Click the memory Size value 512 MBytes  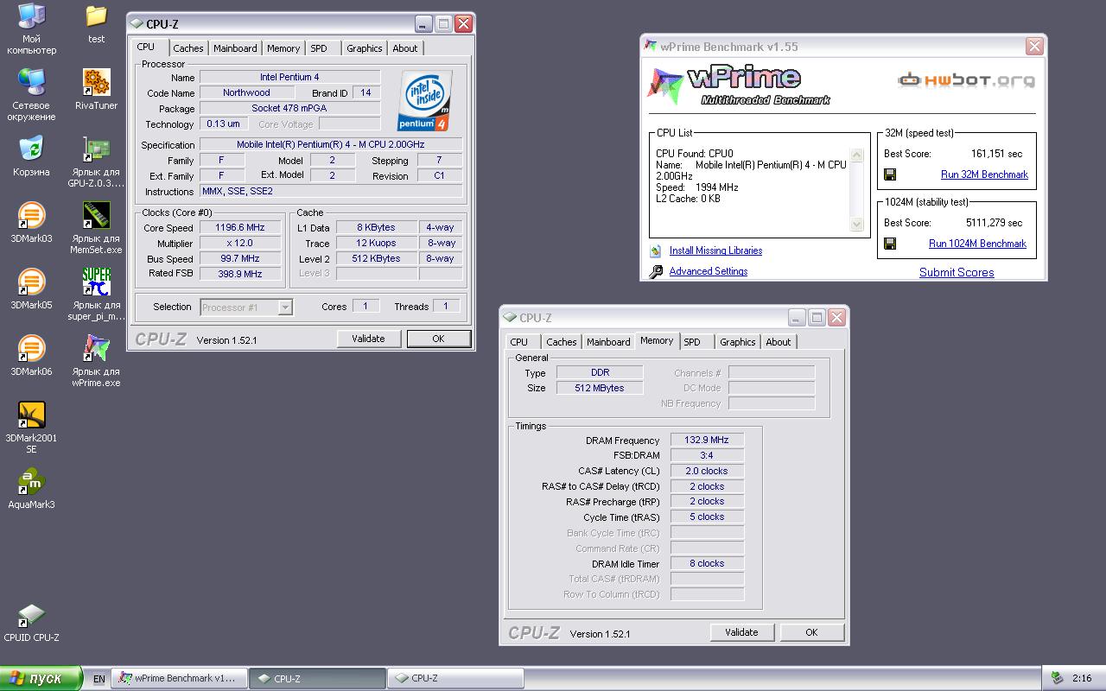600,388
